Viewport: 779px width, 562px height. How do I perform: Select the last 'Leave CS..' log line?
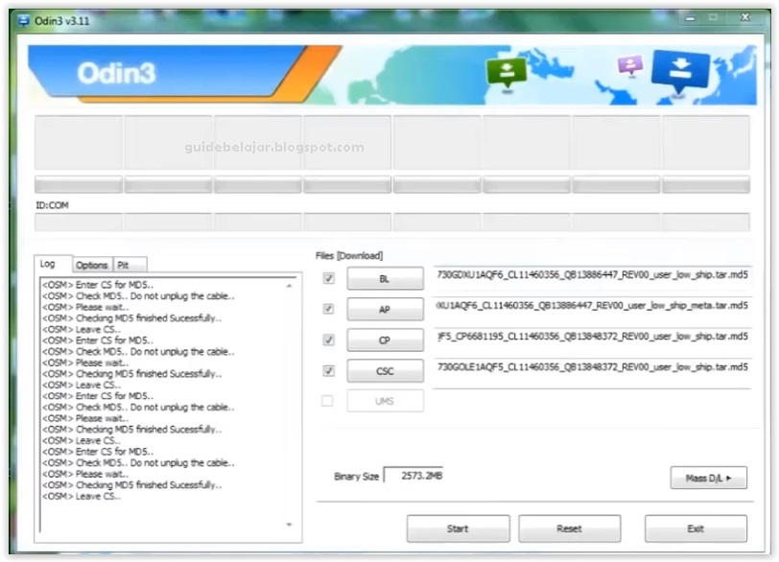pyautogui.click(x=82, y=496)
